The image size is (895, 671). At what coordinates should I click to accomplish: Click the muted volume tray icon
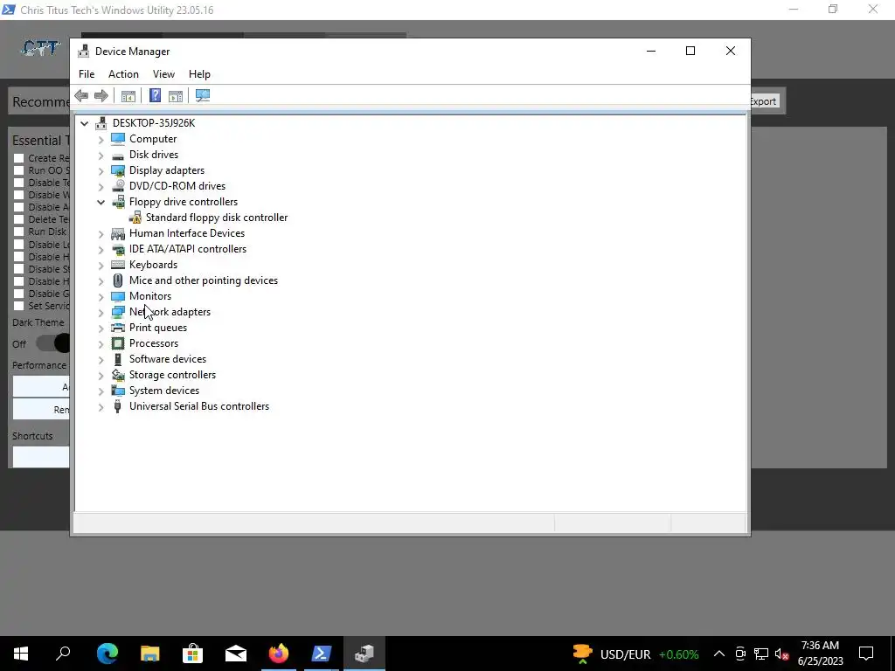coord(782,654)
